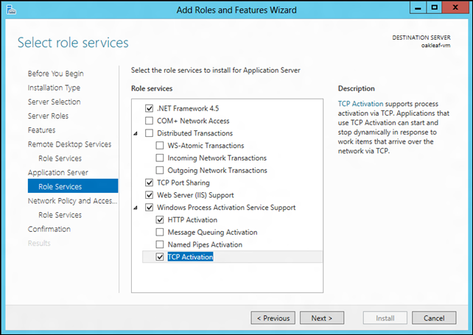Cancel the wizard
Viewport: 473px width, 335px height.
[x=434, y=318]
